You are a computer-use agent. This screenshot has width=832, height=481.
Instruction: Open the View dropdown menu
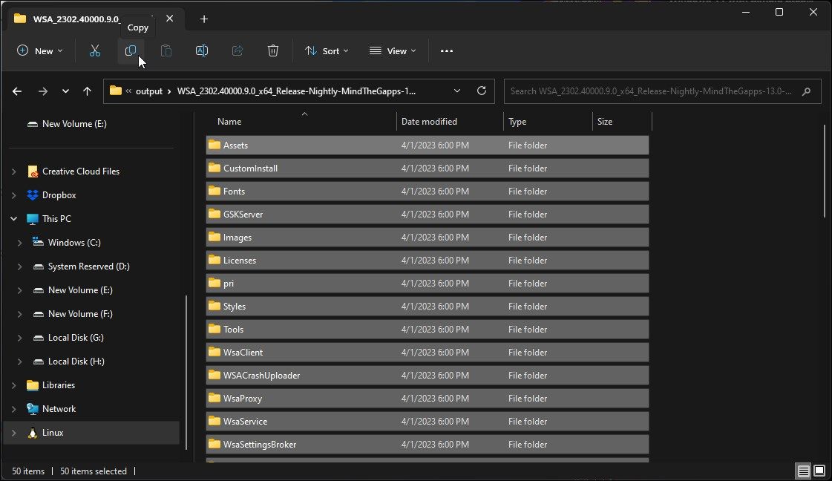(393, 51)
